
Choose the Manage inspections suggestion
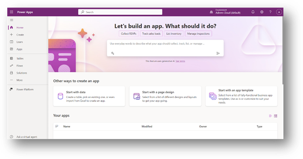click(x=198, y=34)
